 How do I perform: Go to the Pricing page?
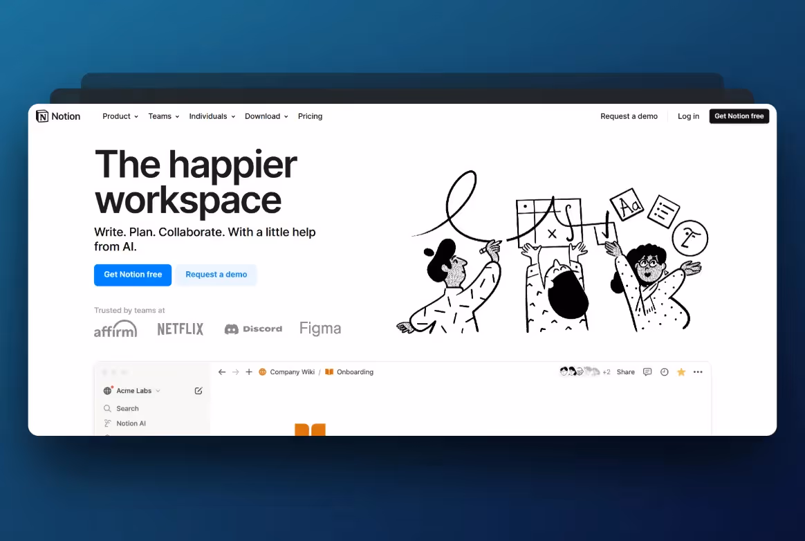coord(310,116)
